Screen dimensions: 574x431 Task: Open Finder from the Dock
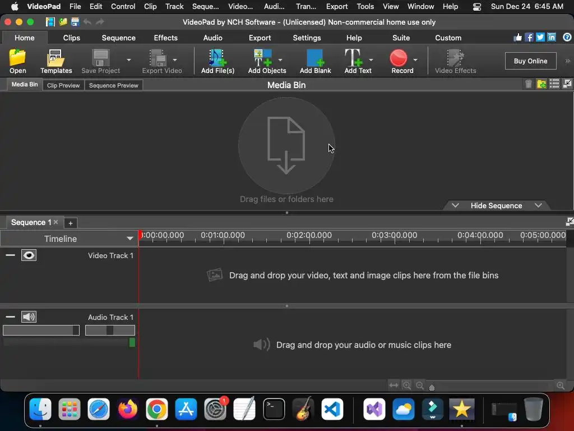(40, 409)
